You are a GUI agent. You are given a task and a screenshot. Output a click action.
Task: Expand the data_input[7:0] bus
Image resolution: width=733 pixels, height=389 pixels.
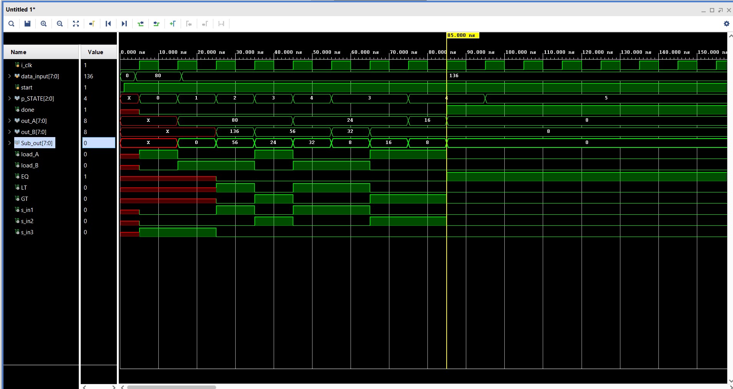point(9,76)
